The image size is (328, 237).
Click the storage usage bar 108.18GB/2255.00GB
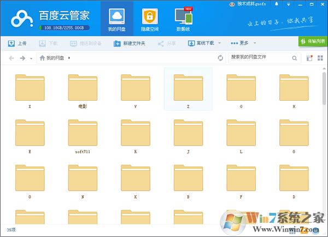tap(64, 27)
